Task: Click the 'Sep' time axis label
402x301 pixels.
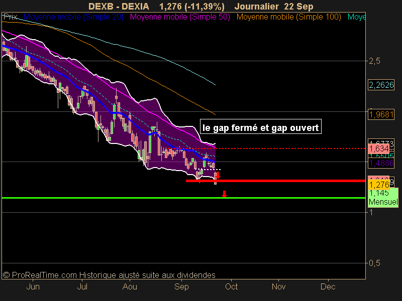Action: [x=181, y=286]
